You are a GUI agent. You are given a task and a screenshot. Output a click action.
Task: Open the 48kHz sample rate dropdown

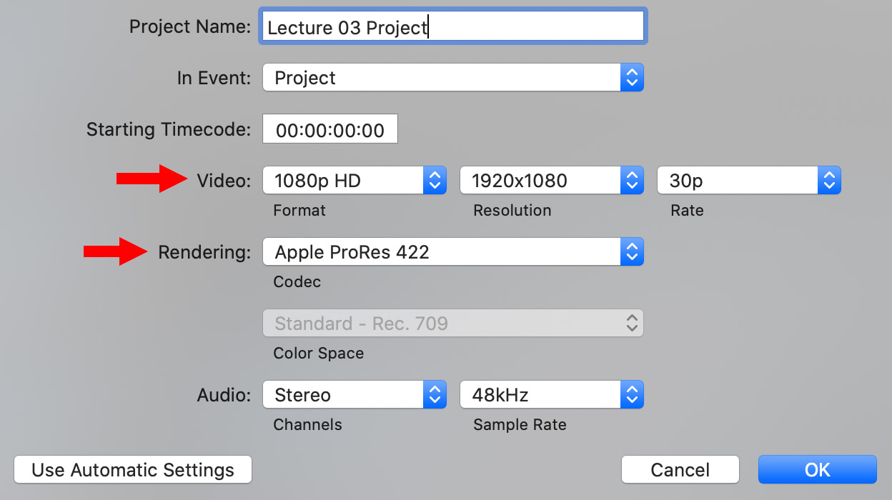552,395
